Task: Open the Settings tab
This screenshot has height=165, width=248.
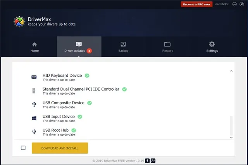Action: click(x=212, y=47)
